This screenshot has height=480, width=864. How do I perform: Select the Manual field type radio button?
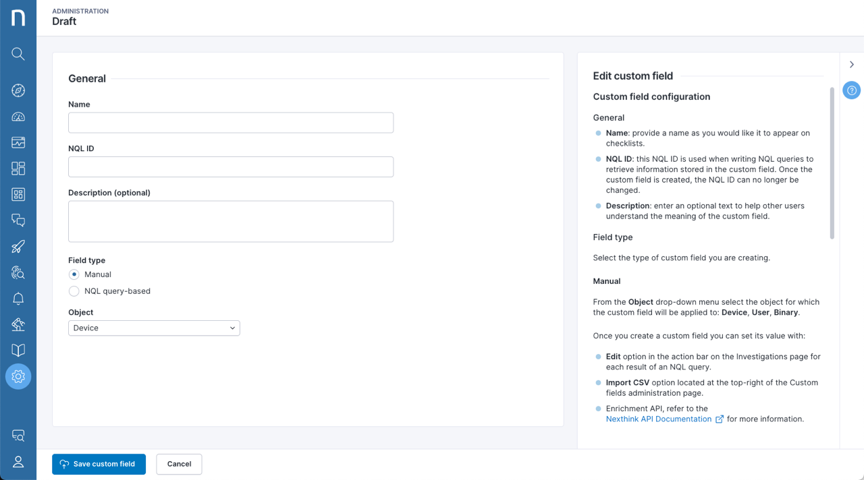pyautogui.click(x=74, y=274)
